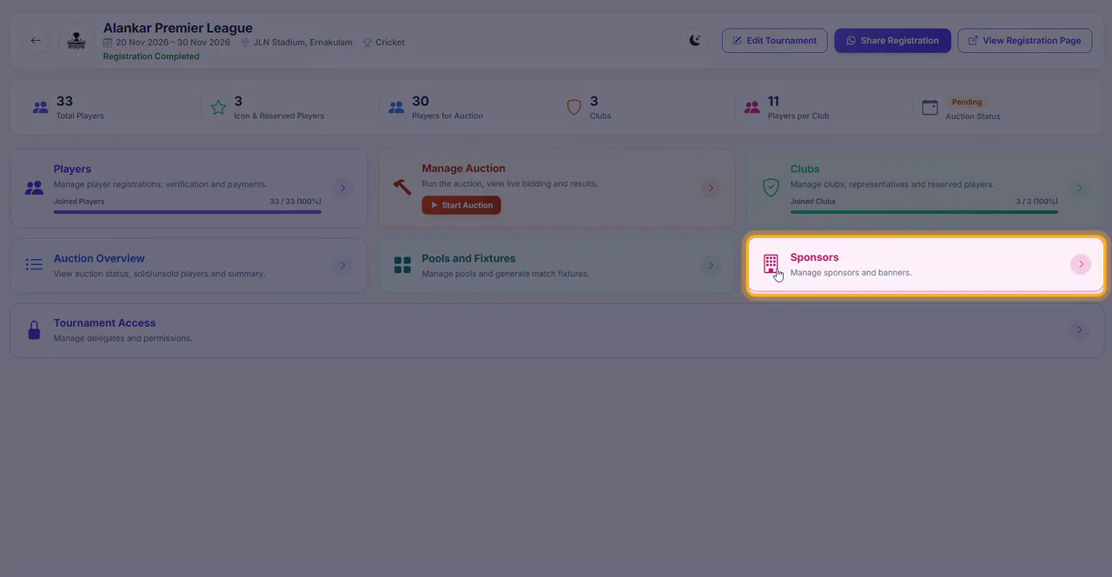
Task: Click the Auction Overview list icon
Action: [34, 264]
